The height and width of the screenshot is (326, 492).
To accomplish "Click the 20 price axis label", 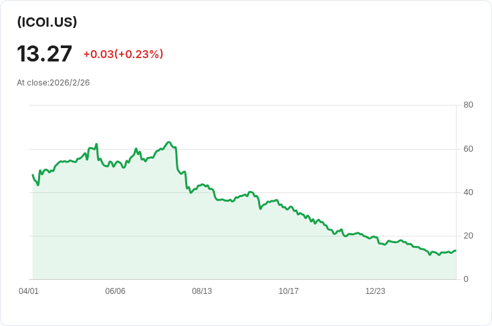I will coord(468,236).
